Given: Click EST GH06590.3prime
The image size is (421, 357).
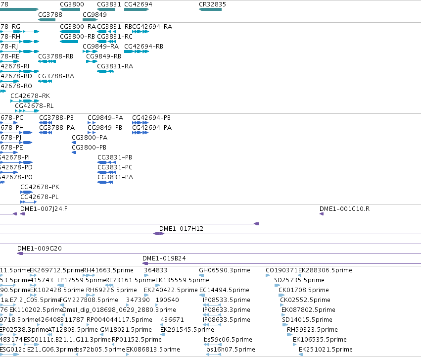Looking at the screenshot, I should coord(201,275).
